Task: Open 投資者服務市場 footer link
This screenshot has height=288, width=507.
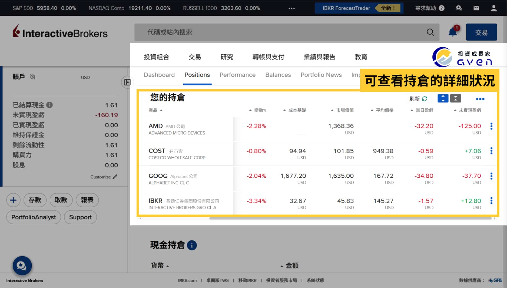Action: click(281, 280)
